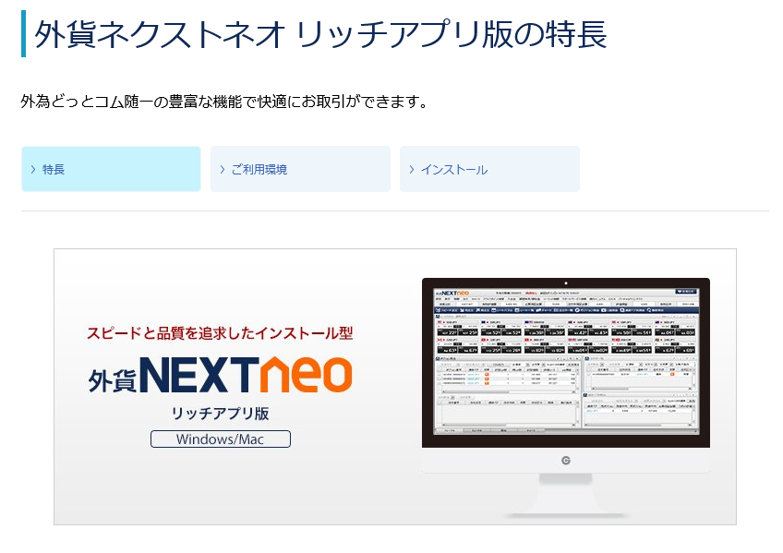
Task: Go to the インストール tab
Action: pyautogui.click(x=489, y=169)
